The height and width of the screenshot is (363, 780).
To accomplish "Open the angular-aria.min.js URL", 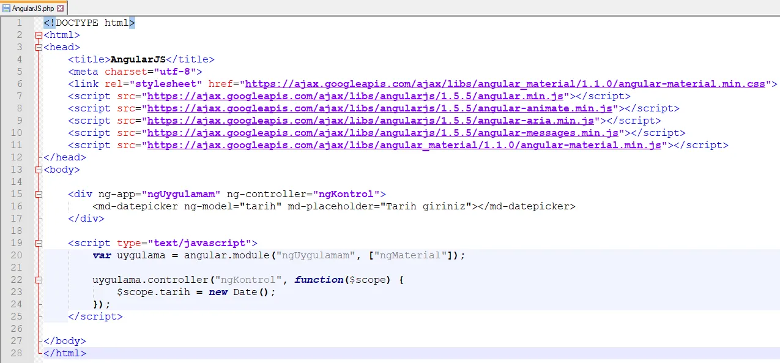I will (x=370, y=121).
